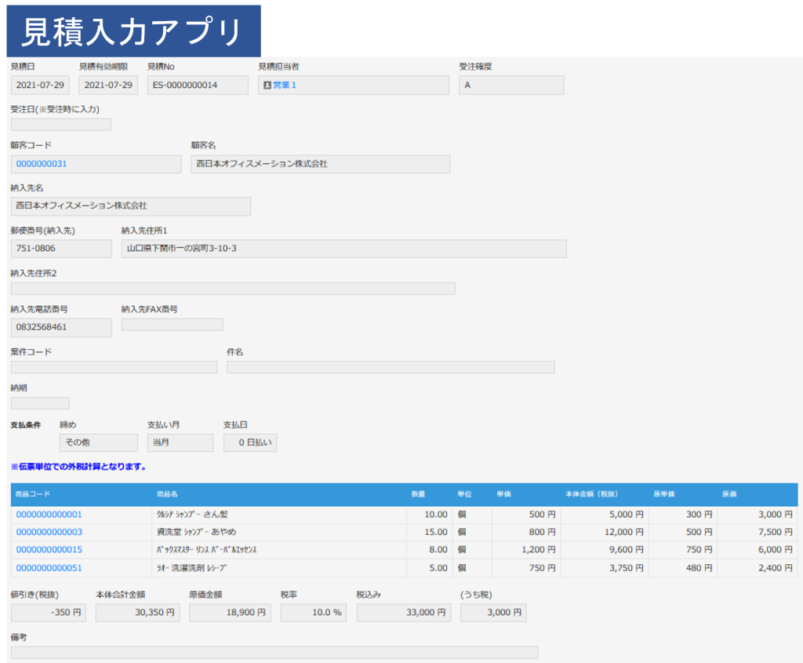Click unit cost cell 480 円
803x663 pixels.
[683, 568]
